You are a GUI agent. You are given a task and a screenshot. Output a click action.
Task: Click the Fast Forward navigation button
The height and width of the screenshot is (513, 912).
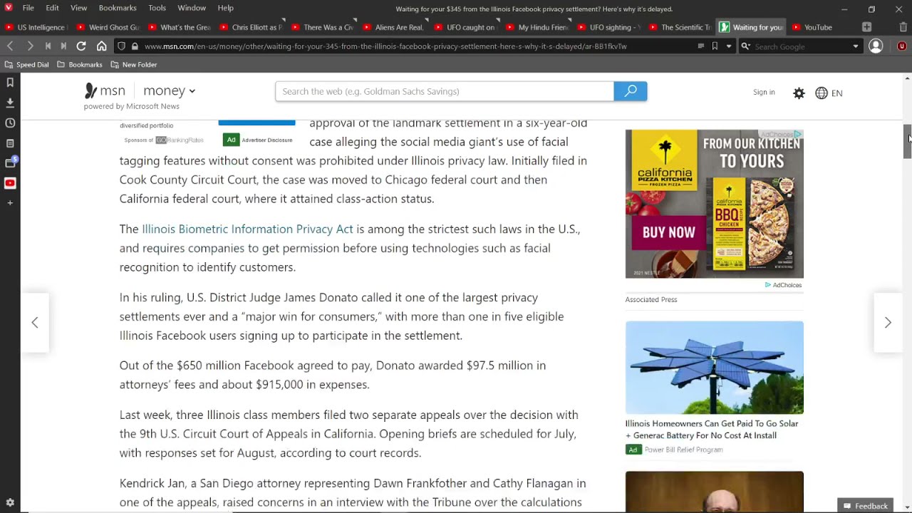point(63,46)
